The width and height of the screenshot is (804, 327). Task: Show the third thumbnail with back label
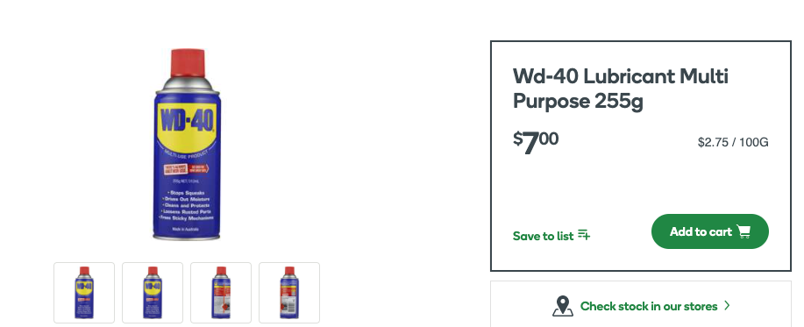click(221, 293)
